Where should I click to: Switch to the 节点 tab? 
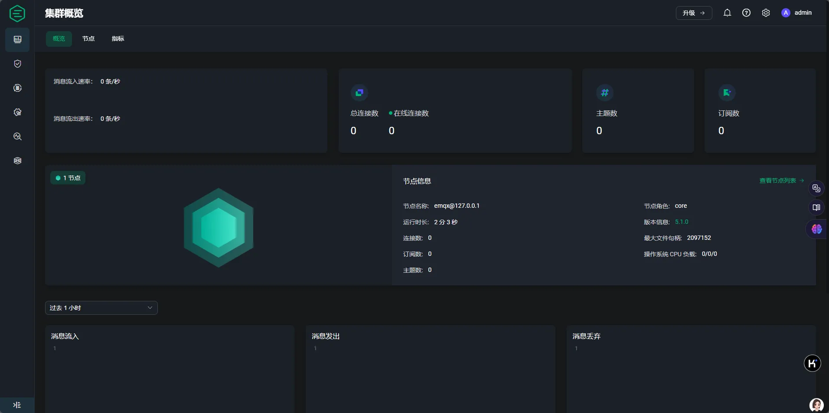[88, 39]
